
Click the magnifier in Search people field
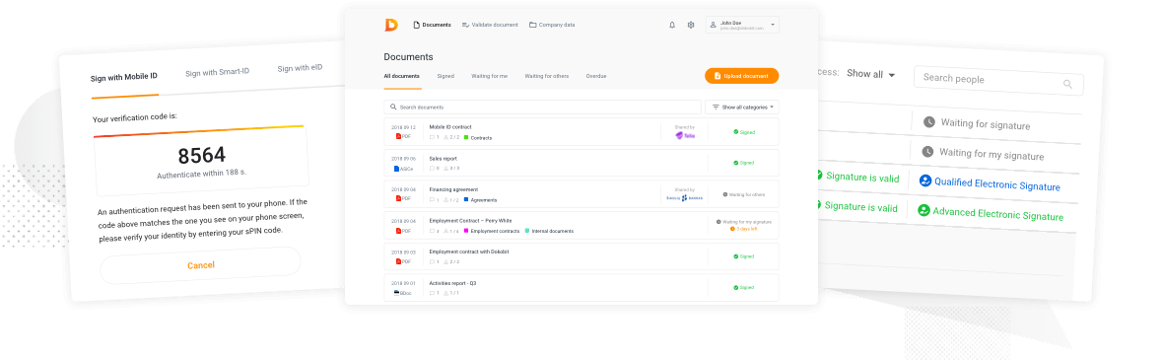(1068, 84)
